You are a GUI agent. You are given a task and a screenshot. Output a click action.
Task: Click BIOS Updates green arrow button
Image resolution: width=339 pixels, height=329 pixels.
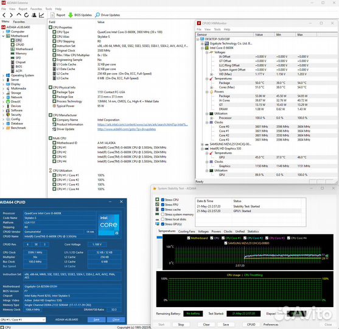[x=80, y=15]
